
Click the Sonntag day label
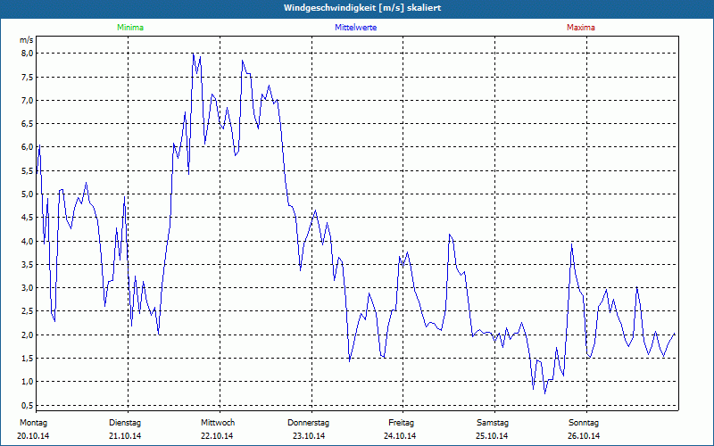tap(584, 423)
